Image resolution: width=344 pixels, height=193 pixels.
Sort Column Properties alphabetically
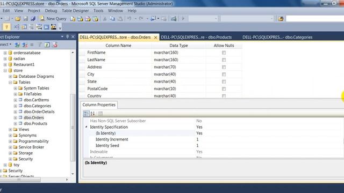click(93, 114)
